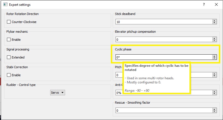Click the Stick deadband input field
The width and height of the screenshot is (223, 120).
(x=163, y=22)
